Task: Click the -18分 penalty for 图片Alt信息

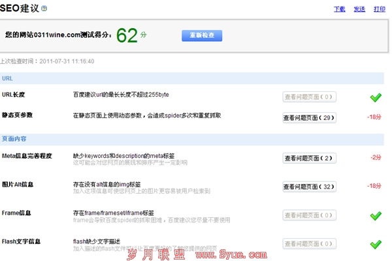Action: [374, 187]
